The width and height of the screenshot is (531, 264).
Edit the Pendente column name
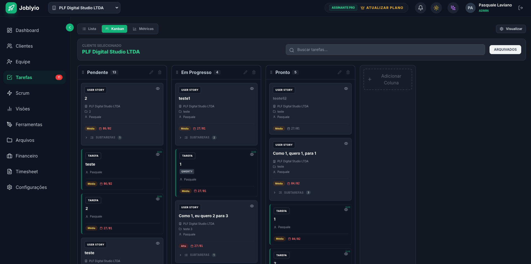151,72
